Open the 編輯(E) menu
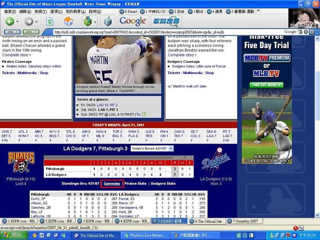The width and height of the screenshot is (320, 240). (25, 11)
